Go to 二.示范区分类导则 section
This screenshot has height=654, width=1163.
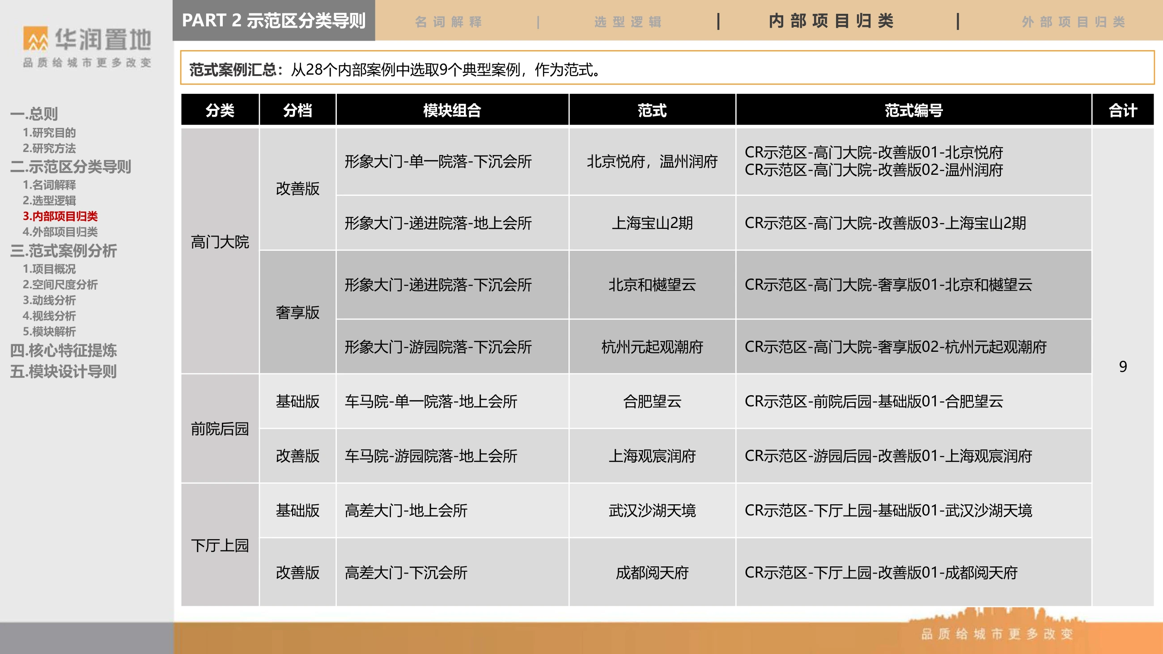tap(70, 167)
